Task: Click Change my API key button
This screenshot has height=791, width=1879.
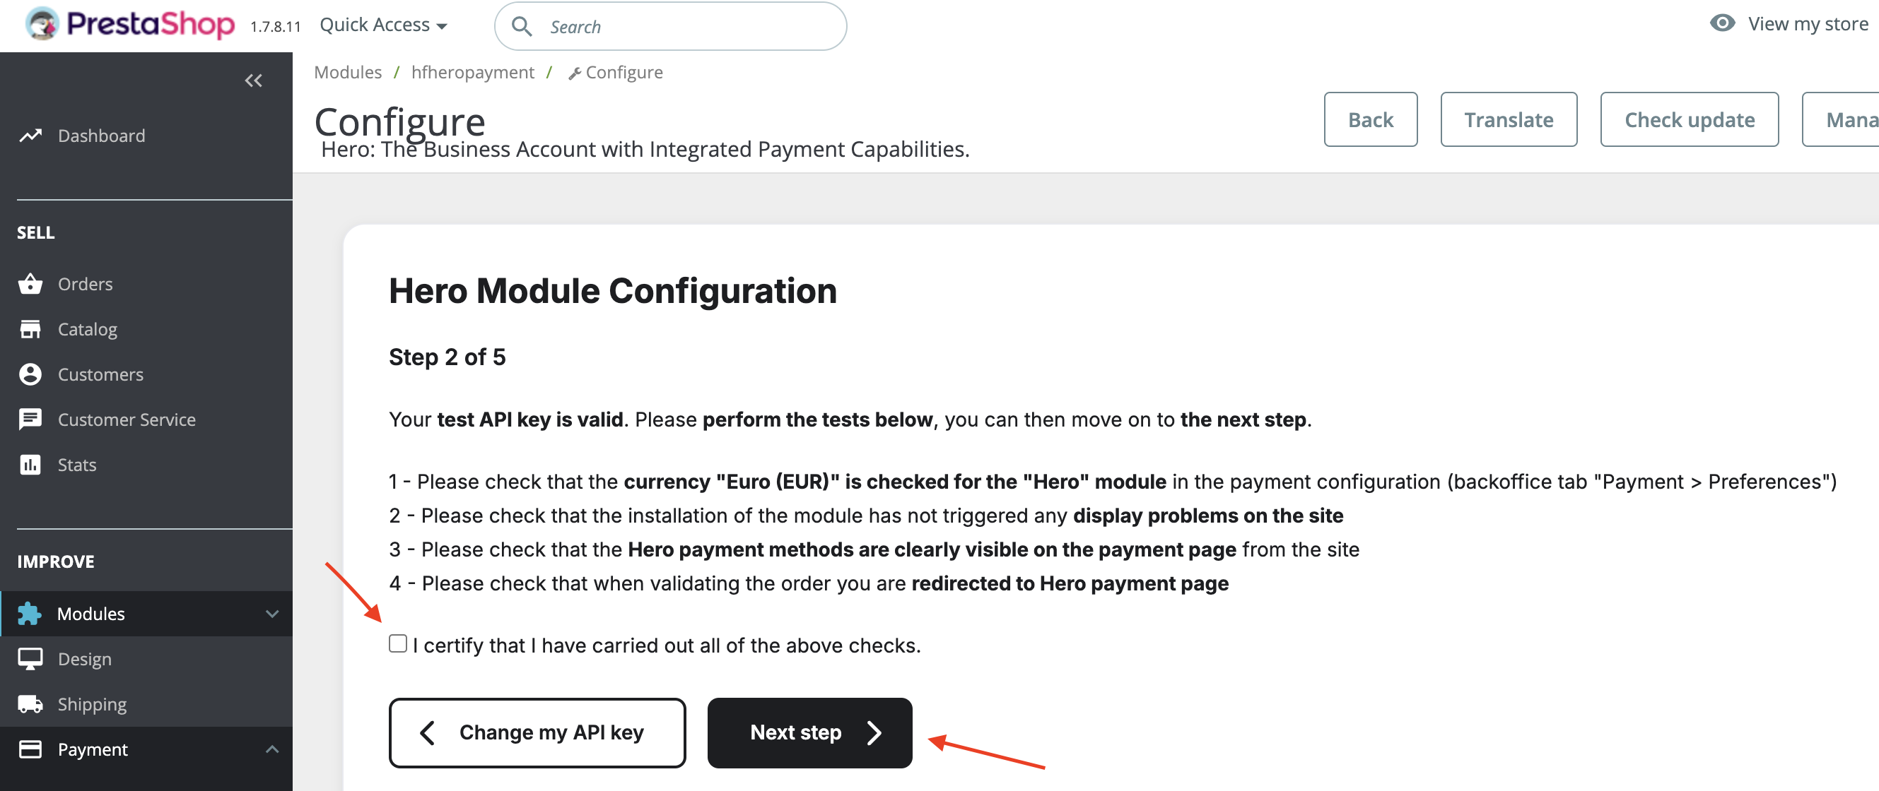Action: 537,732
